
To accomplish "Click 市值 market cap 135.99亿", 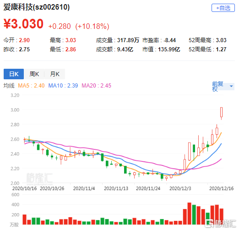I will (x=169, y=49).
